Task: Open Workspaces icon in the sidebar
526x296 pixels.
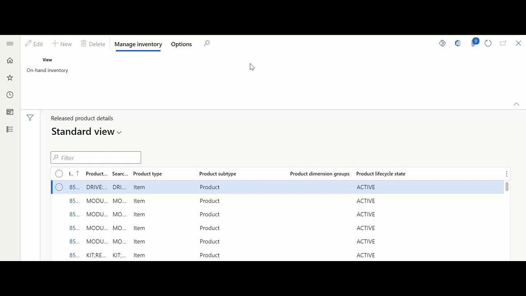Action: (10, 112)
